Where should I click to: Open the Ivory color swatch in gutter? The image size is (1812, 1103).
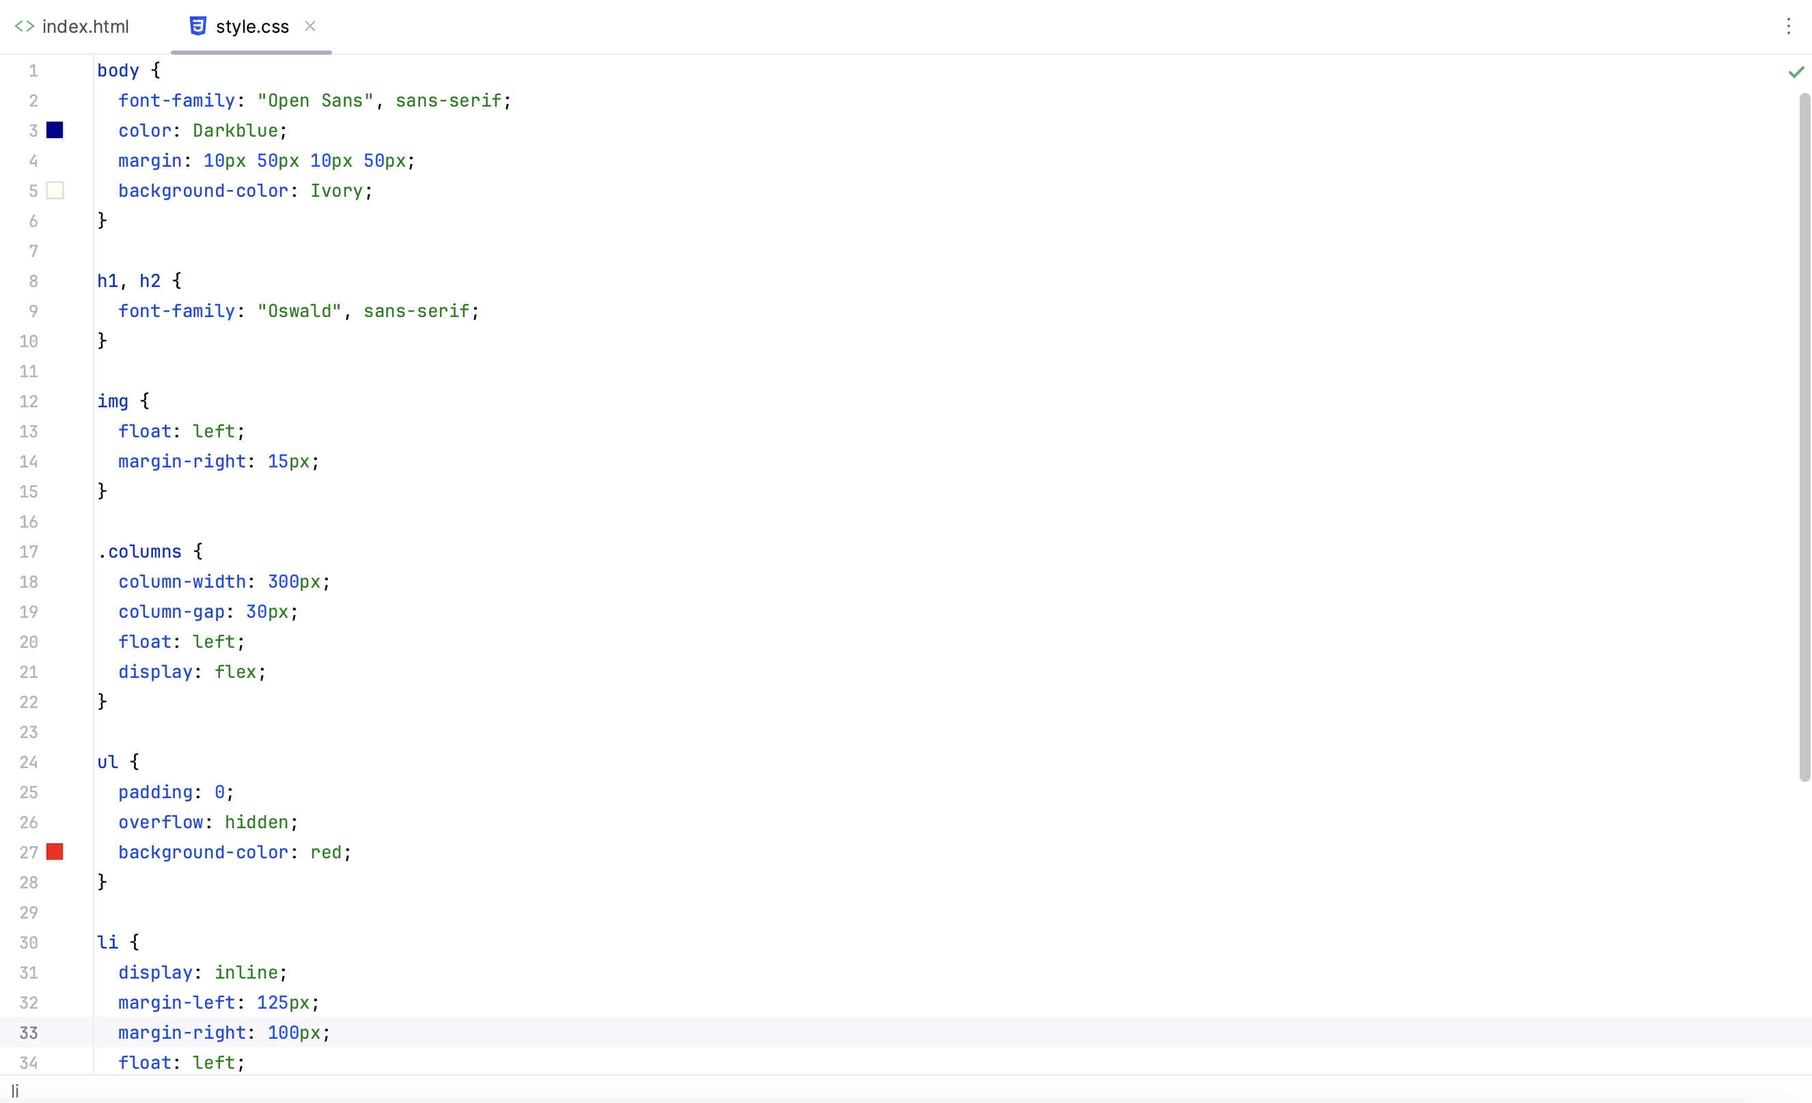(55, 191)
